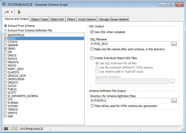Click the green Execute play icon
Image resolution: width=186 pixels, height=133 pixels.
click(x=19, y=12)
